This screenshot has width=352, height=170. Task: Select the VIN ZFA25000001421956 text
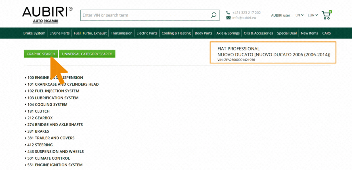click(236, 60)
